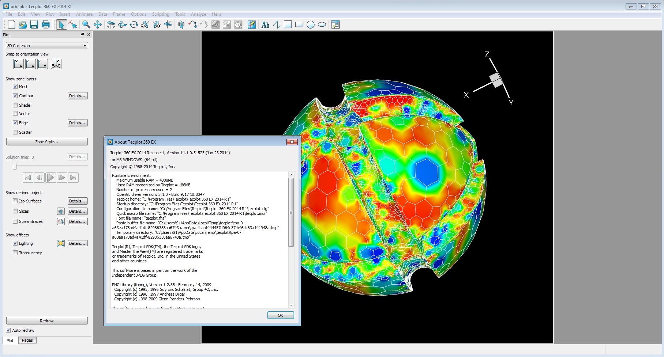Enable the Vector layer checkbox
The image size is (664, 357).
pyautogui.click(x=15, y=114)
